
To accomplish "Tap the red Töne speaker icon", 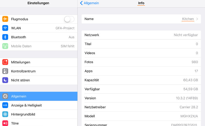I will click(x=5, y=123).
